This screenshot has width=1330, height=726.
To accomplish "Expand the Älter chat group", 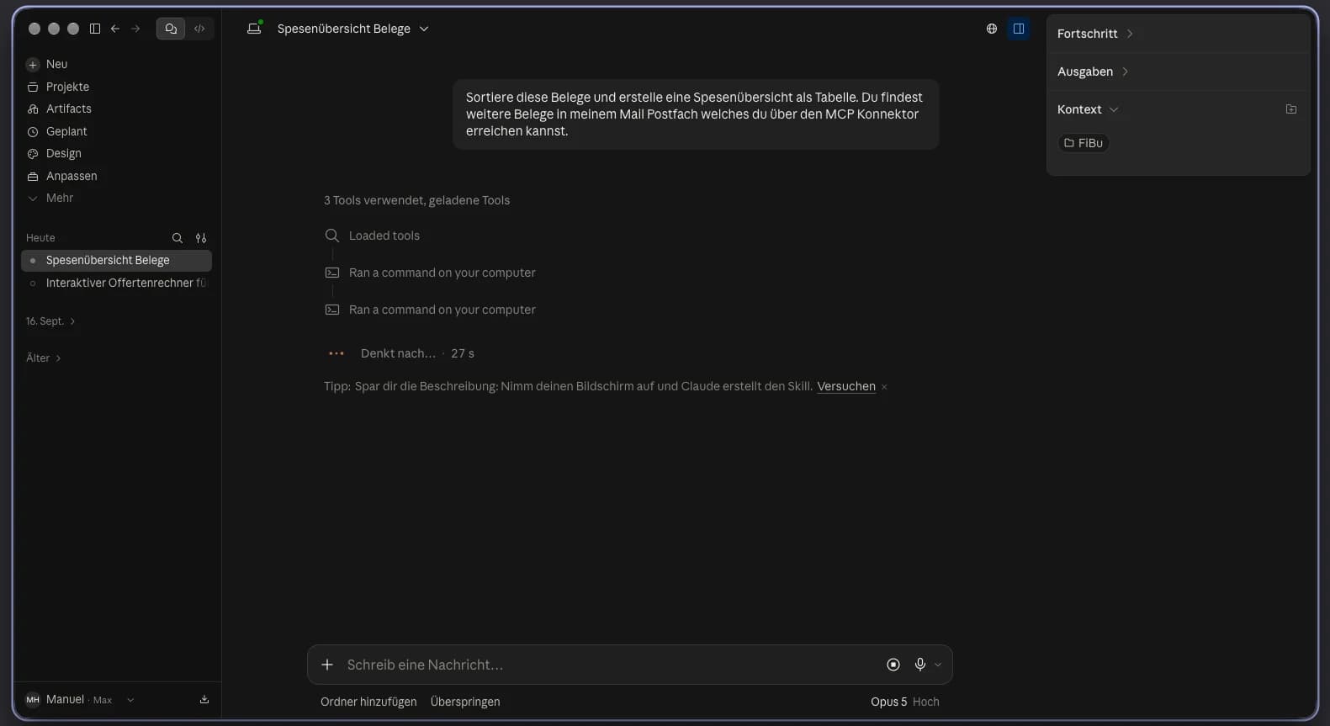I will click(x=44, y=358).
